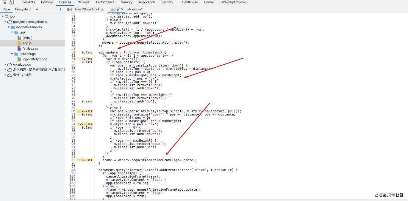Select app.js in the file tree
Viewport: 408px width, 201px height.
tap(27, 43)
